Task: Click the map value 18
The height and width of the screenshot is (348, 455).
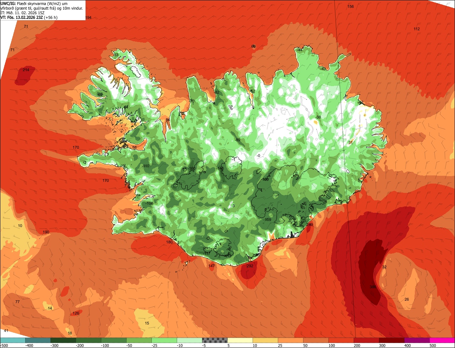Action: tap(70, 333)
